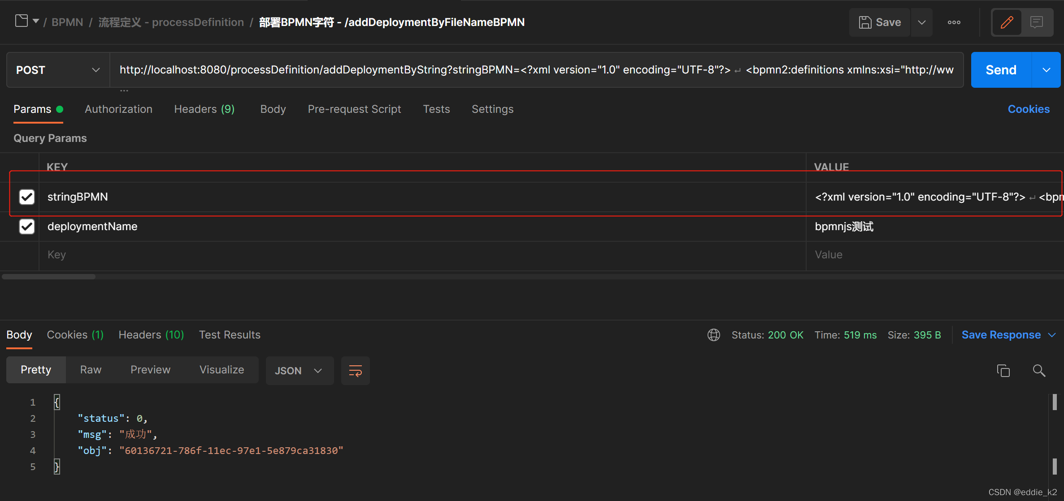Click the params table horizontal scrollbar
This screenshot has height=501, width=1064.
tap(48, 277)
